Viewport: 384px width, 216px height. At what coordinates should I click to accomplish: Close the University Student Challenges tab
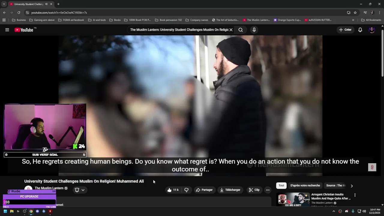[51, 4]
